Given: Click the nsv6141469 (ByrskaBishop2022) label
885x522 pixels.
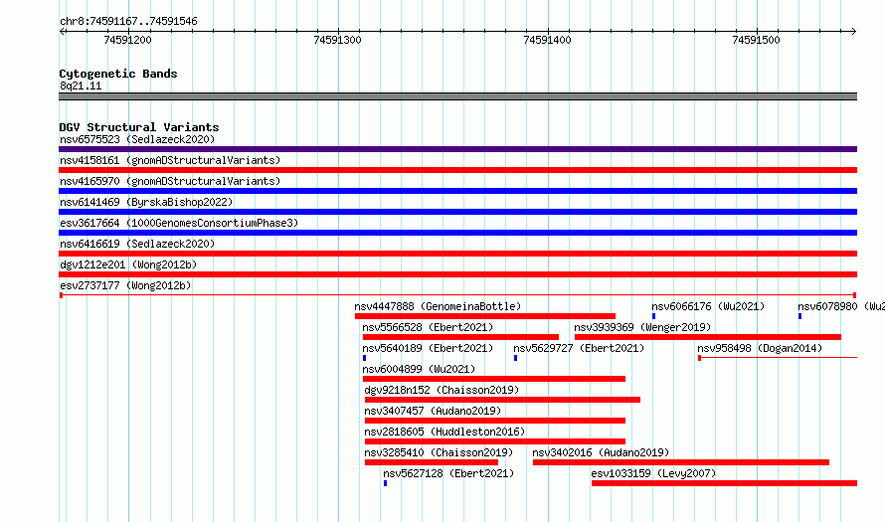Looking at the screenshot, I should click(x=146, y=202).
